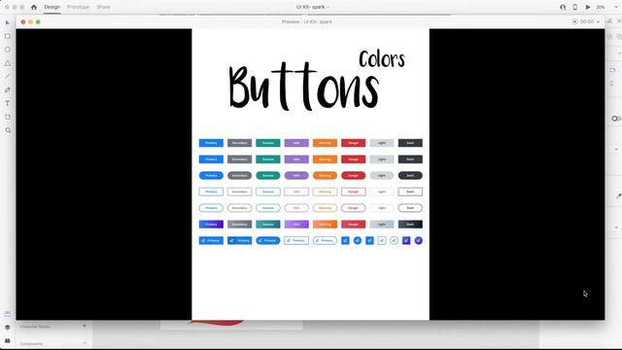Click the purple square rocket icon button
The height and width of the screenshot is (350, 622).
[406, 240]
